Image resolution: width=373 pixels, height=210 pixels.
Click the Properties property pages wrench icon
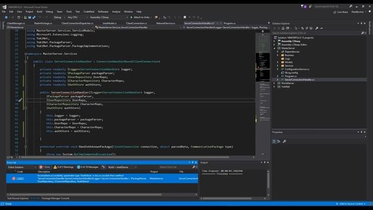click(x=284, y=141)
